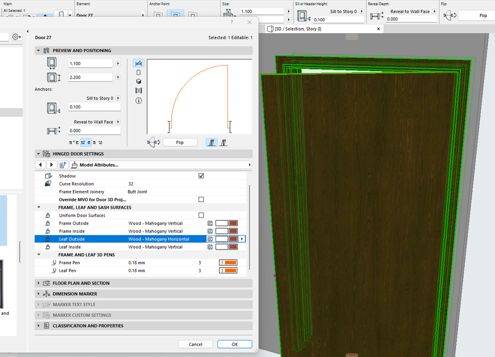Image resolution: width=495 pixels, height=357 pixels.
Task: Click the Leaf Outside texture icon
Action: point(210,239)
